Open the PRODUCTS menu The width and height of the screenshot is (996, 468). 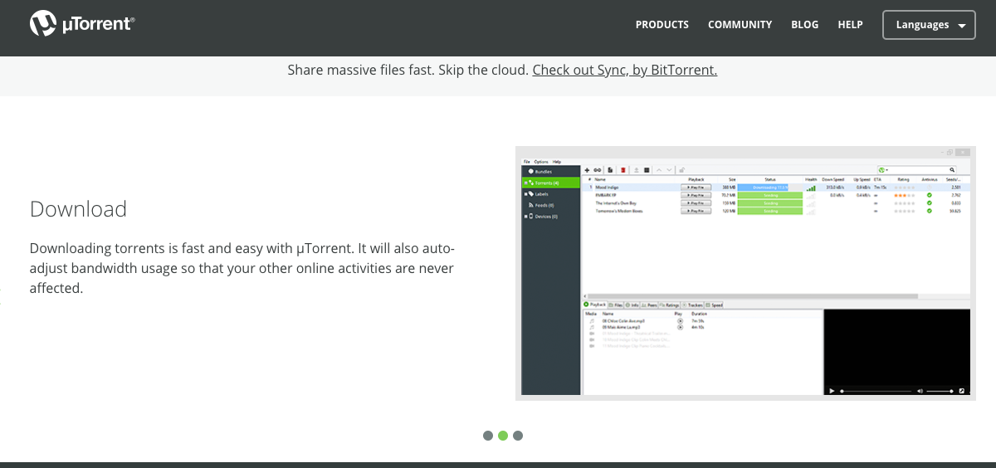coord(662,25)
